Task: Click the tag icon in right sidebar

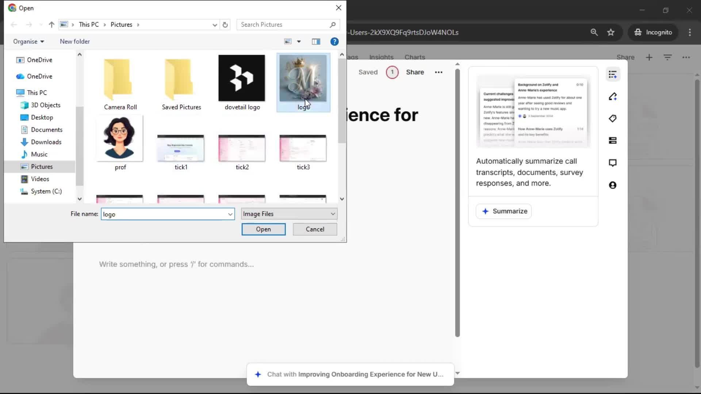Action: (613, 118)
